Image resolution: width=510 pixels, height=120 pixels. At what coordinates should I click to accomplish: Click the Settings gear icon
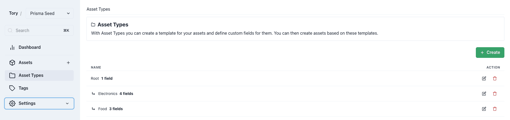(12, 103)
